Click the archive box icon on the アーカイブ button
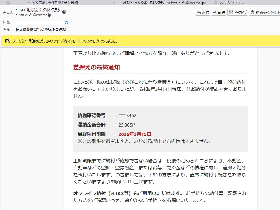The height and width of the screenshot is (210, 280). [231, 13]
